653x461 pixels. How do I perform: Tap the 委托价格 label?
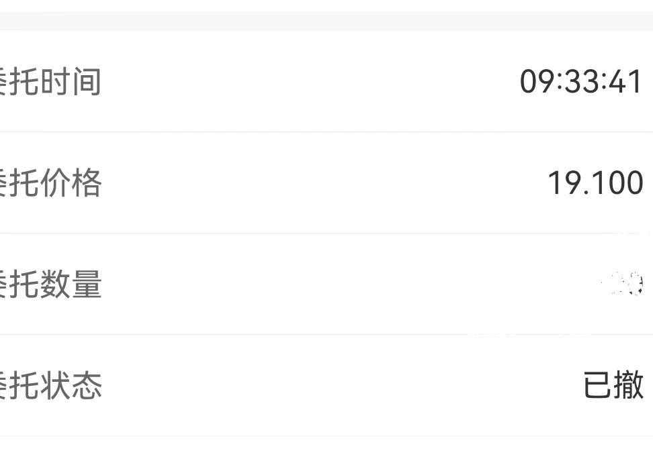pos(50,183)
